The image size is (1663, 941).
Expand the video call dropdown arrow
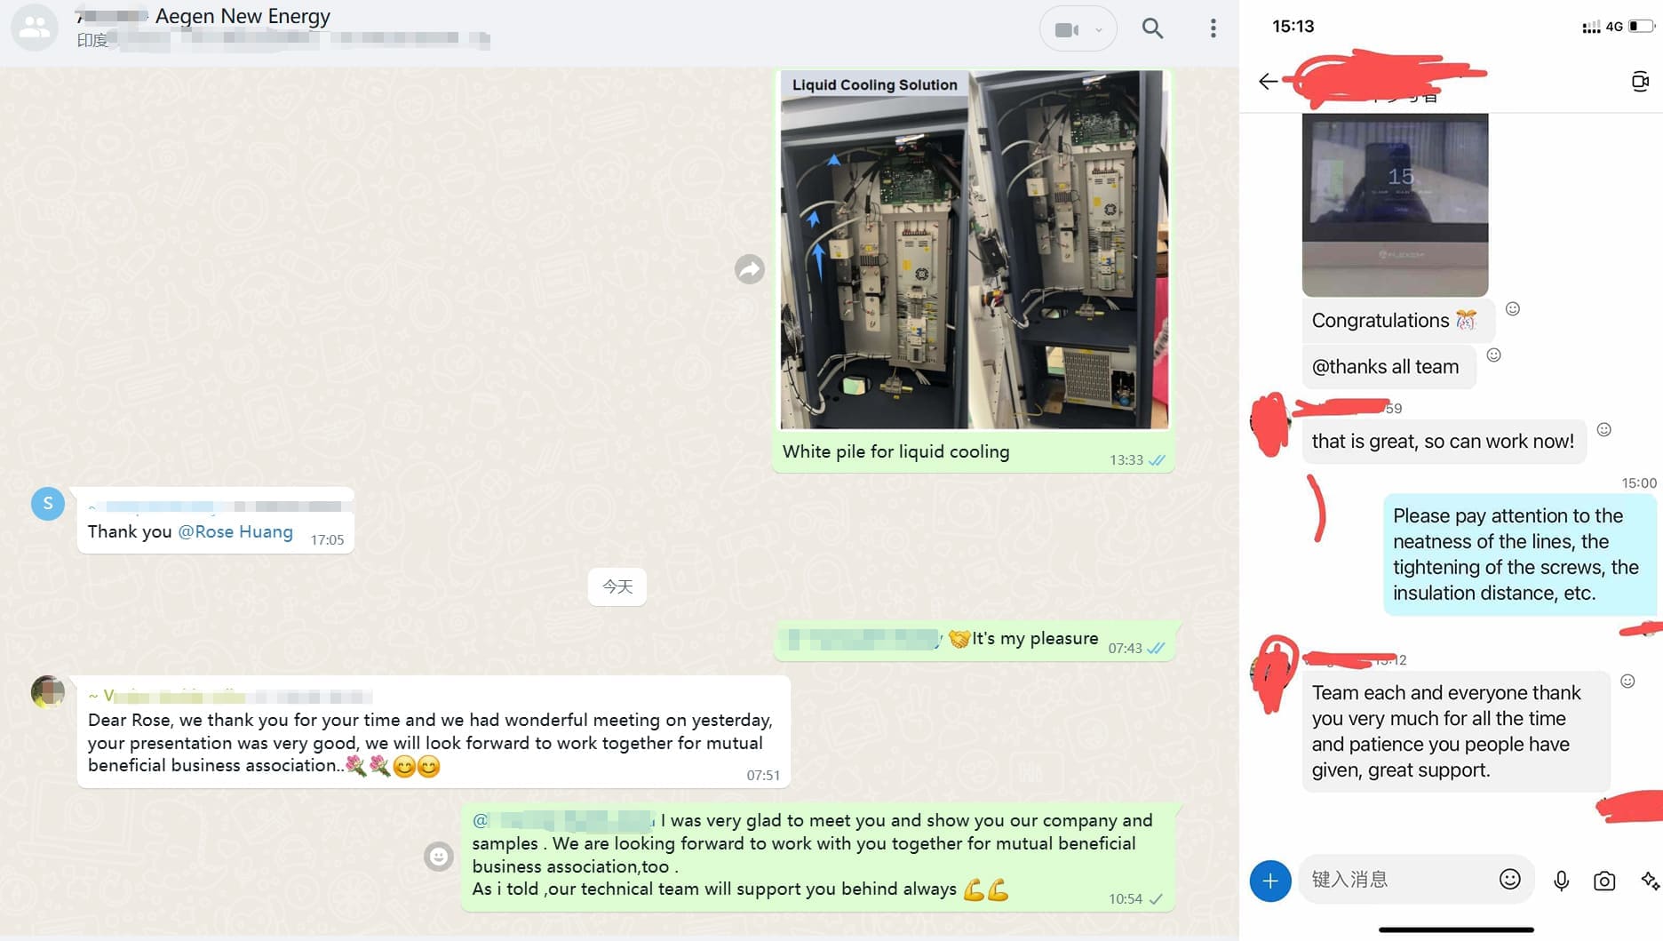click(1099, 29)
